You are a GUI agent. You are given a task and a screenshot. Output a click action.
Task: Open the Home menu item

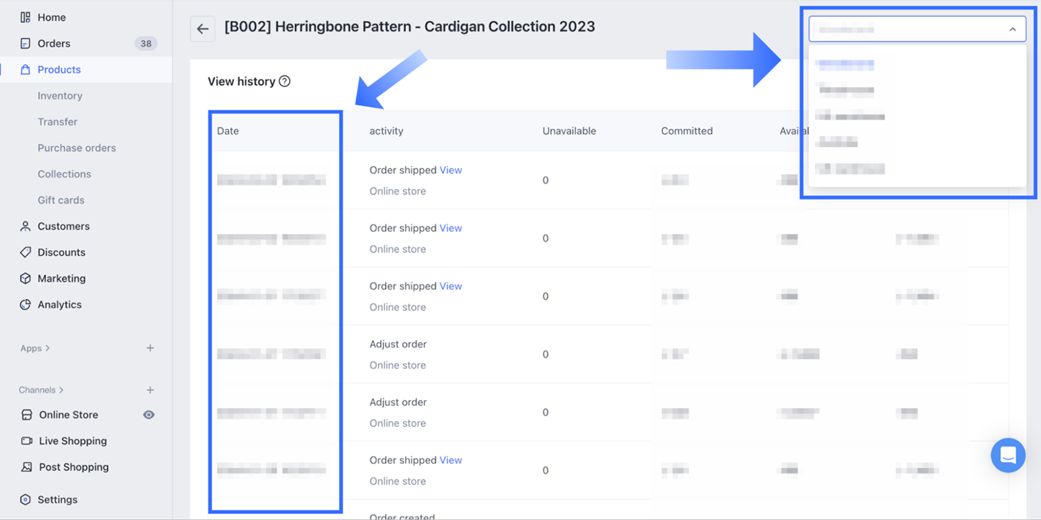[x=51, y=17]
